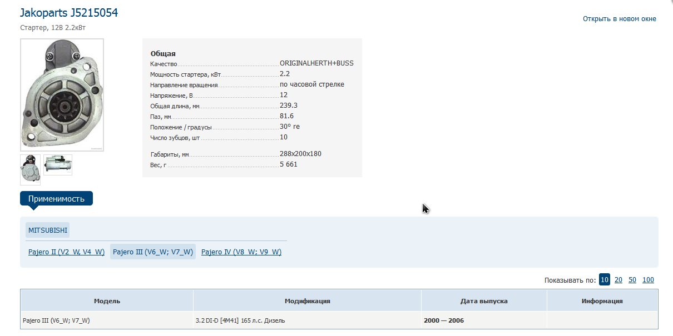Select the Pajero III (V6_W; V7_W) model
The width and height of the screenshot is (673, 336).
tap(152, 252)
